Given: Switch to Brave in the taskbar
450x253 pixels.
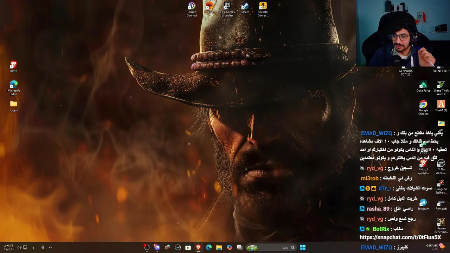Looking at the screenshot, I should pyautogui.click(x=198, y=247).
